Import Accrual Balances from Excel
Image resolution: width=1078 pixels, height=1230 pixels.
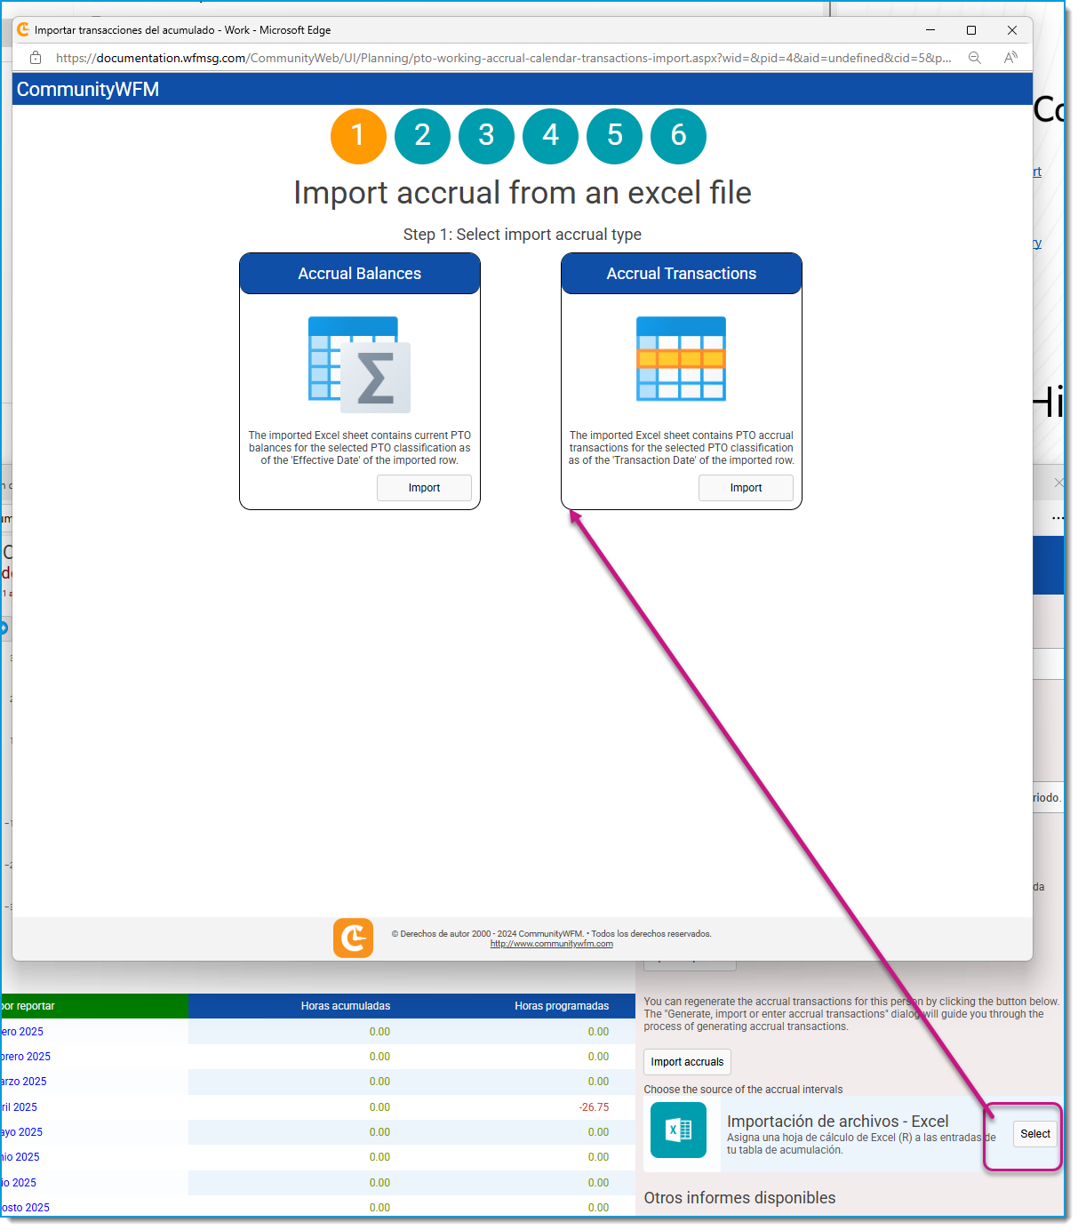coord(424,488)
